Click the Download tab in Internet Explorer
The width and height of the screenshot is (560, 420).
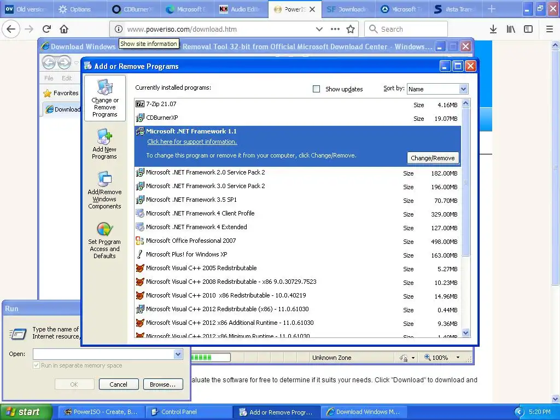[x=62, y=109]
